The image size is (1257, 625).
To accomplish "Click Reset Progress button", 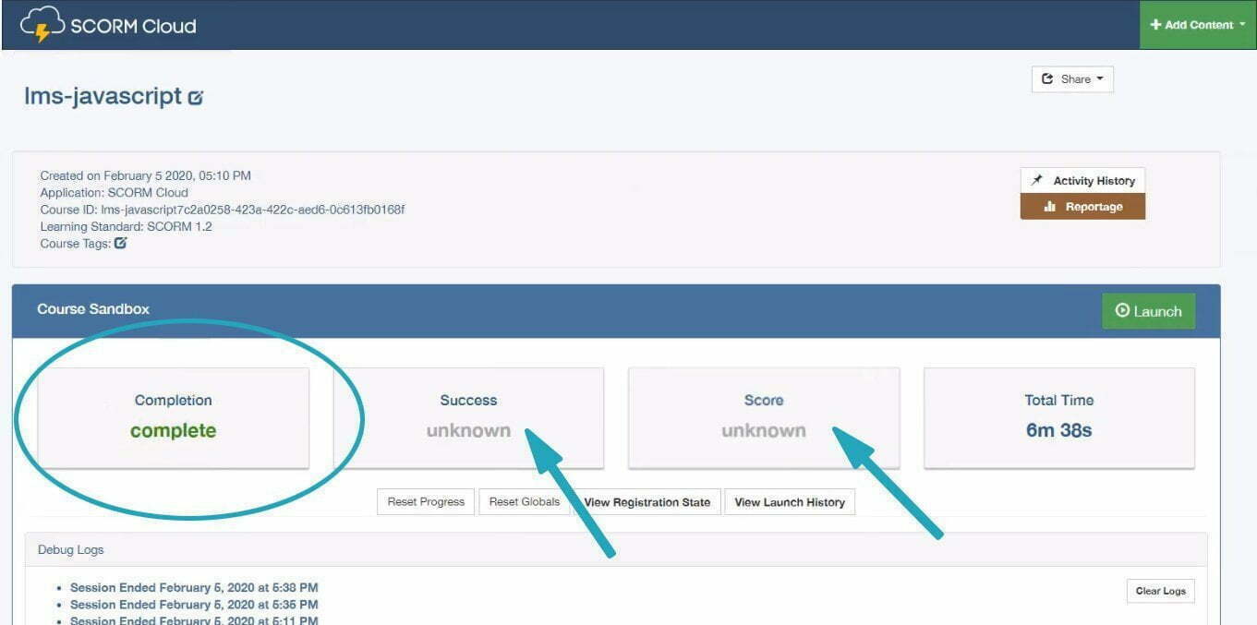I will point(426,502).
